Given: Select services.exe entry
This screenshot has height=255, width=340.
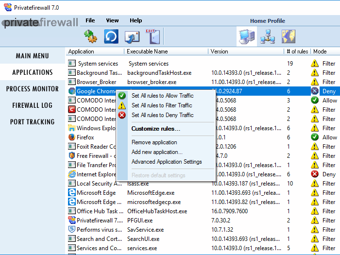Looking at the screenshot, I should click(x=142, y=248).
